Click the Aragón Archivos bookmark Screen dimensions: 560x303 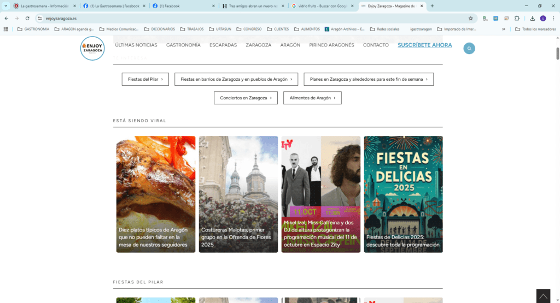[x=345, y=29]
